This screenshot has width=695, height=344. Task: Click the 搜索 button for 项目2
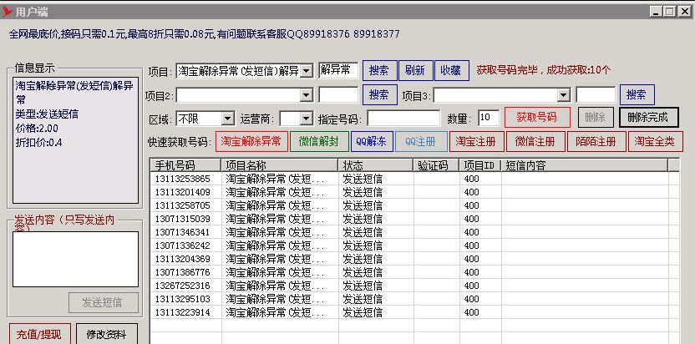pyautogui.click(x=379, y=95)
